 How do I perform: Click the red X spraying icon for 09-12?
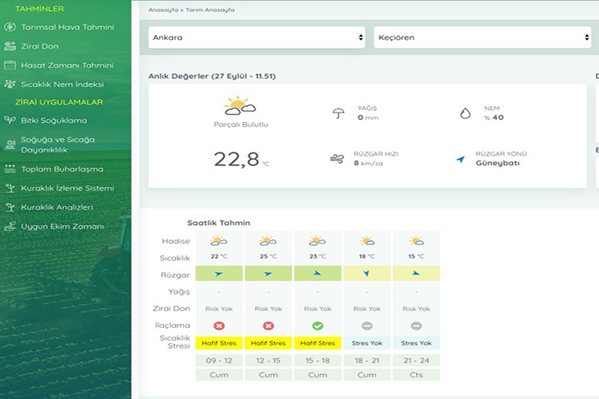click(219, 326)
